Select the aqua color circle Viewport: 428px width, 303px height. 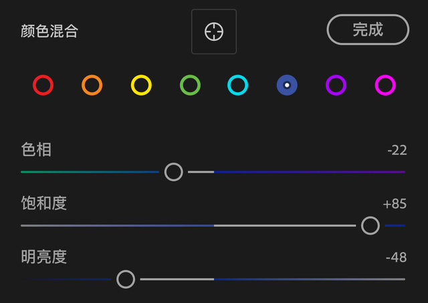click(x=238, y=85)
